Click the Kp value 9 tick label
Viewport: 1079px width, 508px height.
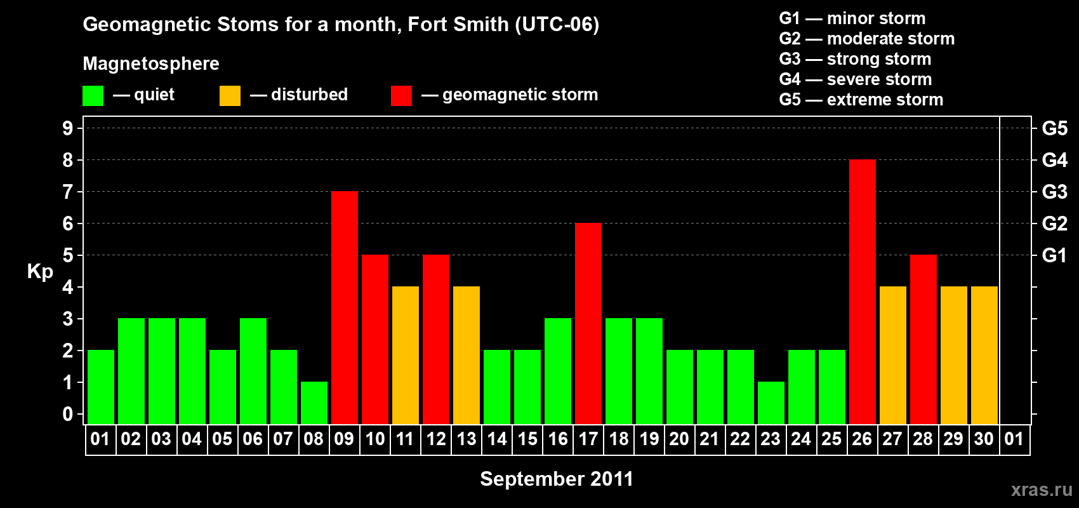68,128
